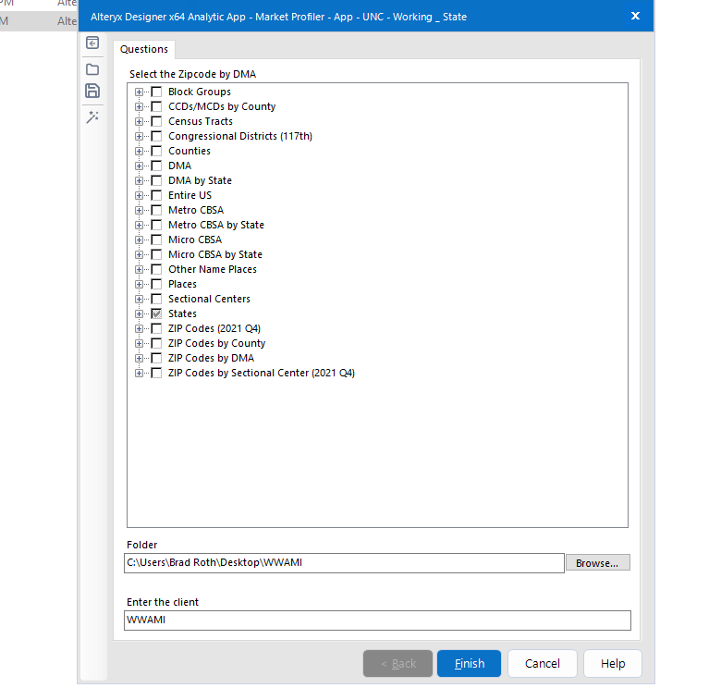The image size is (721, 688).
Task: Select the Questions tab
Action: point(144,49)
